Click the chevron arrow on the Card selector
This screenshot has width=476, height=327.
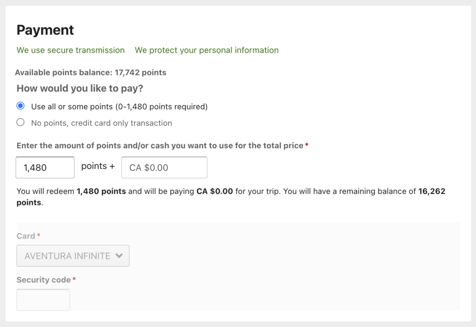pos(119,255)
